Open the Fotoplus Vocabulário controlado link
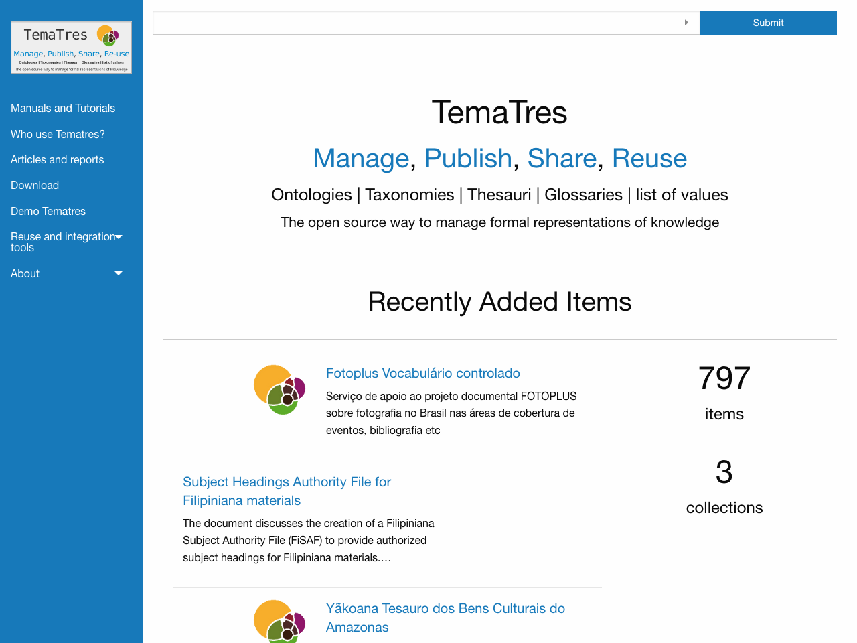Image resolution: width=857 pixels, height=643 pixels. coord(422,373)
